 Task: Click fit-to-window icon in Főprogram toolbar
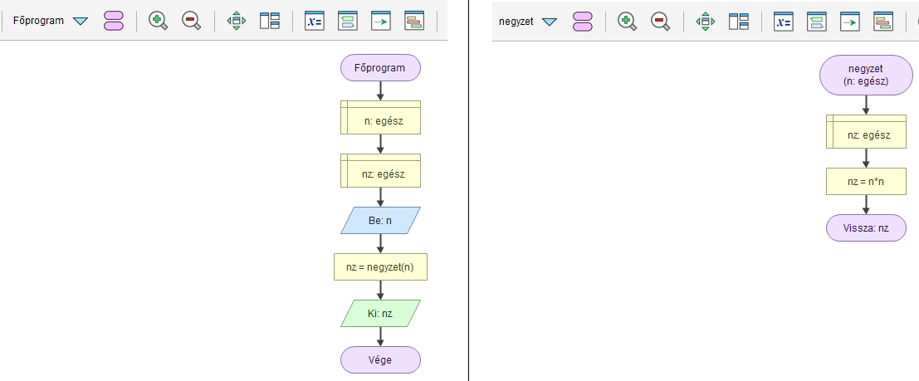coord(237,21)
